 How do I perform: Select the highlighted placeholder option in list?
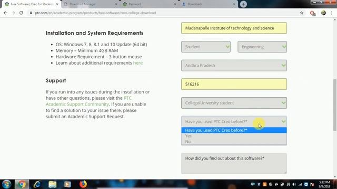(234, 130)
